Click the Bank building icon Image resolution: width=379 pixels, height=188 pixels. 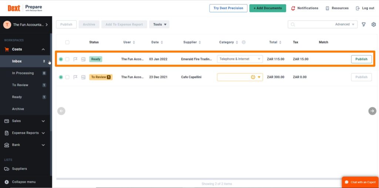[7, 145]
